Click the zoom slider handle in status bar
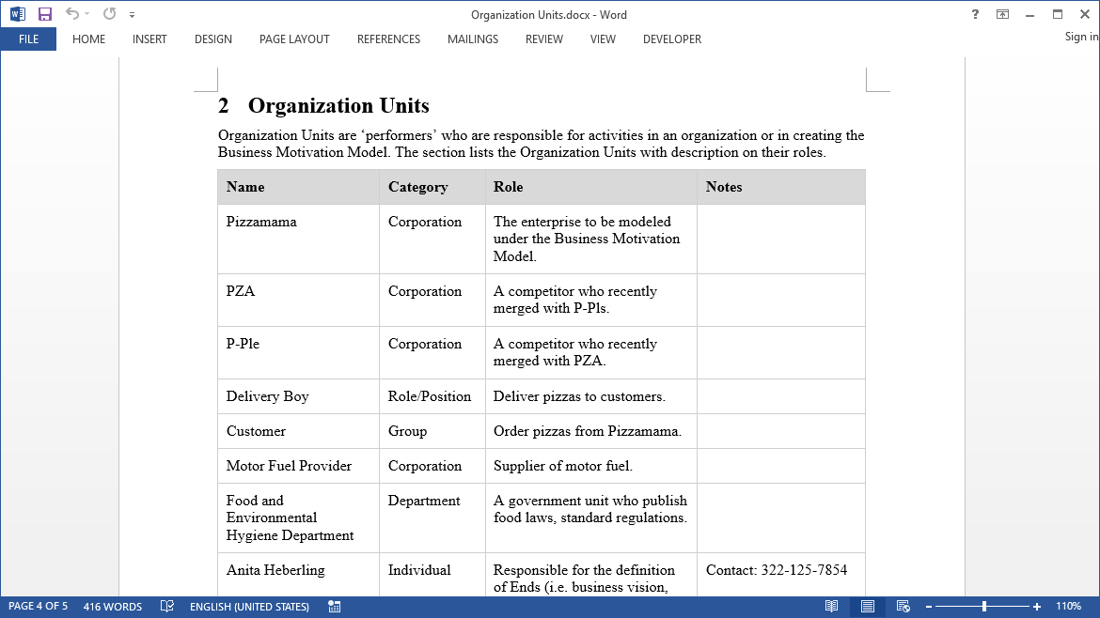This screenshot has height=618, width=1100. [x=984, y=606]
